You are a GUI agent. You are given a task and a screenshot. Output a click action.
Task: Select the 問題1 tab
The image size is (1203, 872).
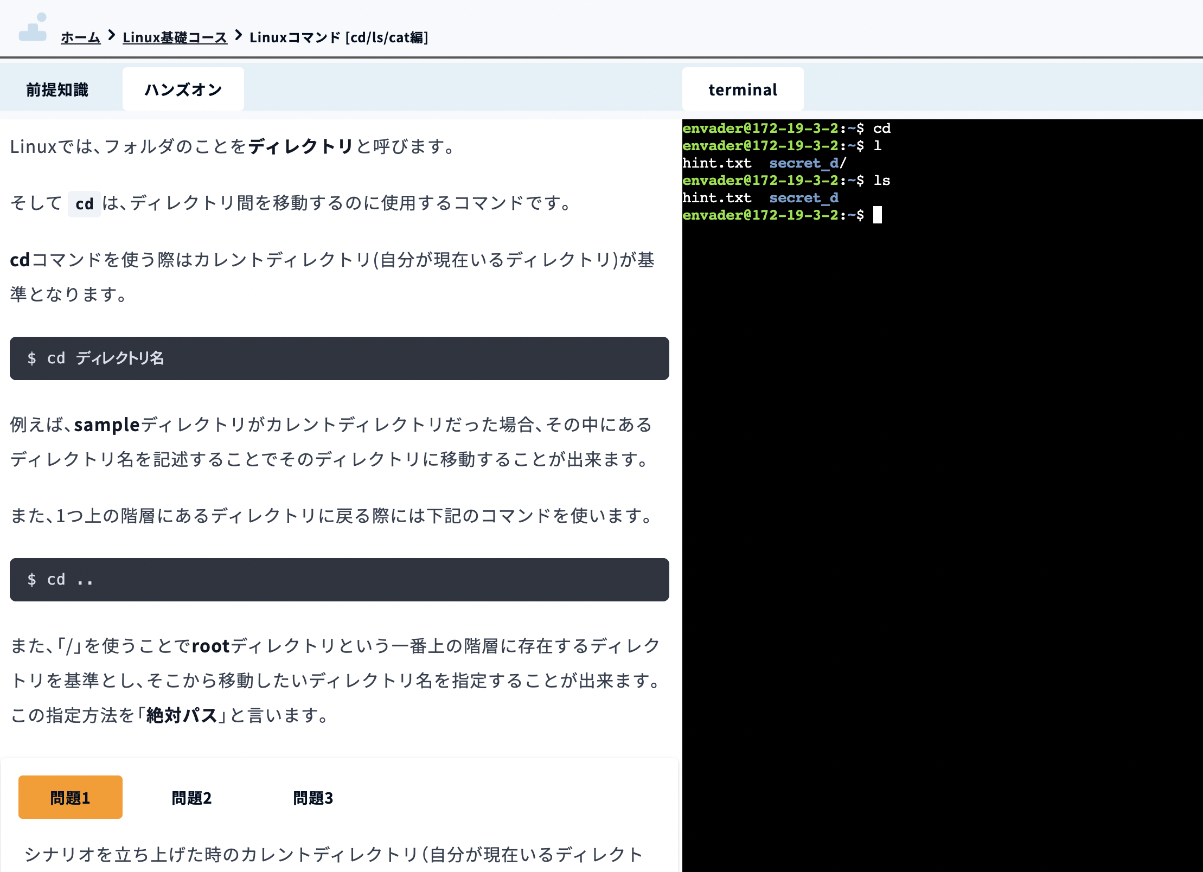click(70, 797)
